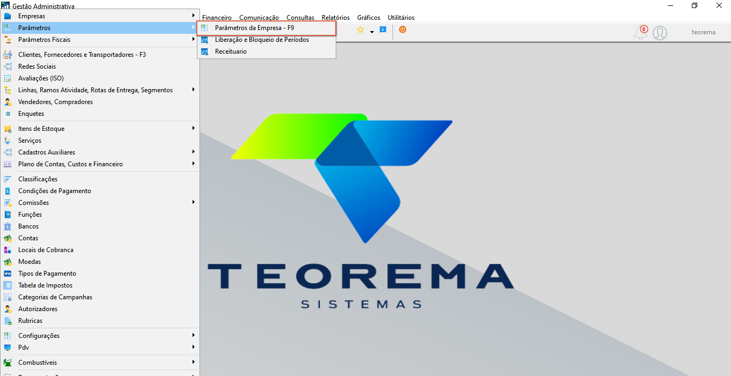Expand the Itens de Estoque submenu
Image resolution: width=731 pixels, height=376 pixels.
tap(194, 128)
